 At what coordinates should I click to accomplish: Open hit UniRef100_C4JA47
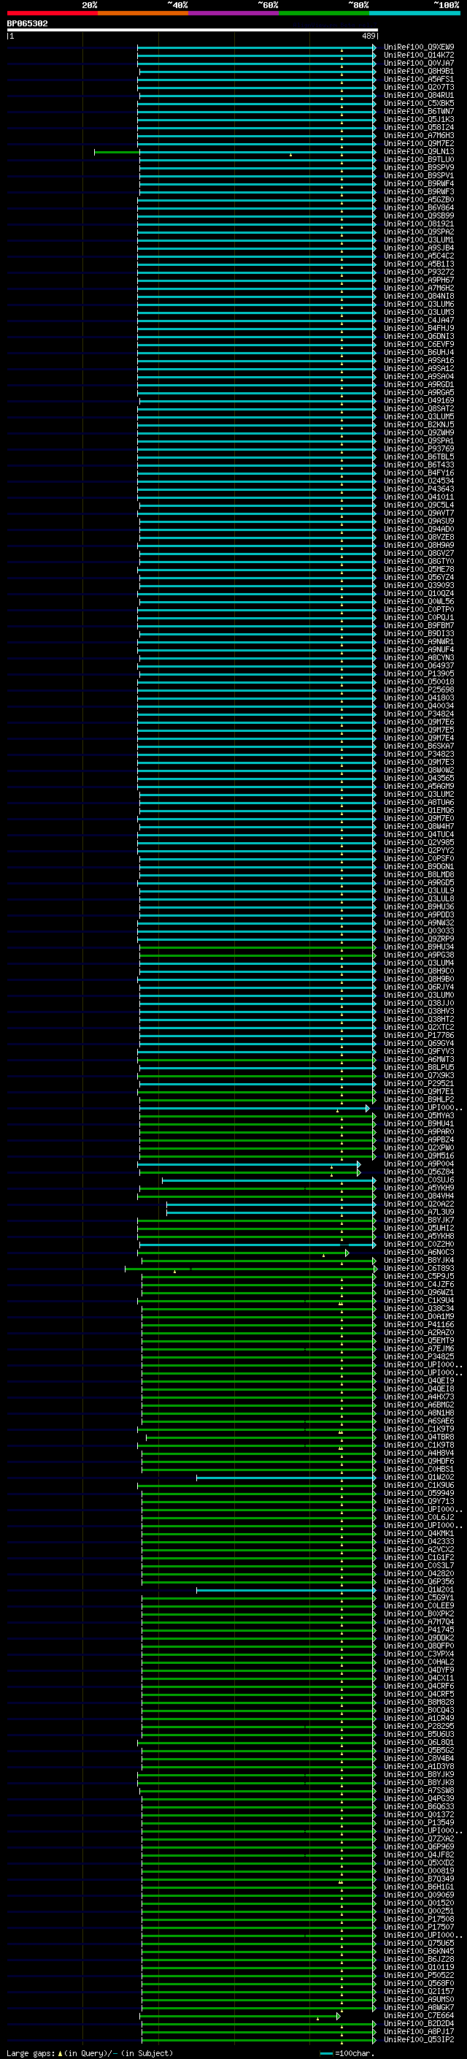(419, 321)
